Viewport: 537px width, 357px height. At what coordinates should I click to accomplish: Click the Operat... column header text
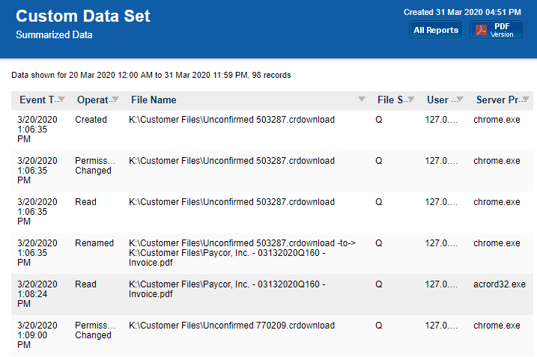92,100
